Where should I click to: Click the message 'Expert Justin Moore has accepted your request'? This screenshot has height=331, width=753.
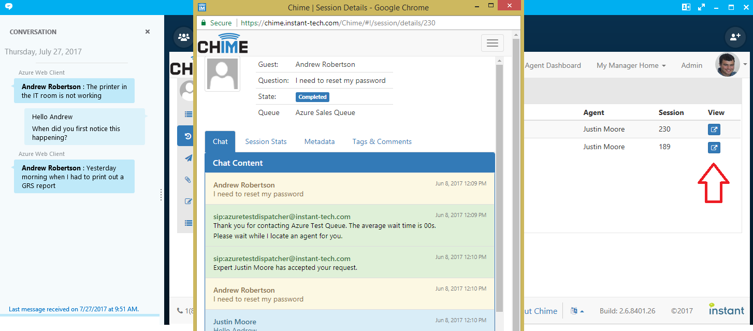point(350,263)
